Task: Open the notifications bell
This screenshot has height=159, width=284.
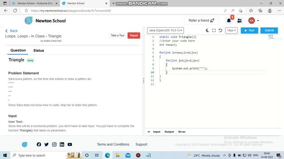Action: coord(229,21)
